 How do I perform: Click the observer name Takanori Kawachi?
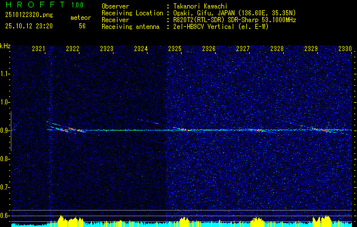200,6
